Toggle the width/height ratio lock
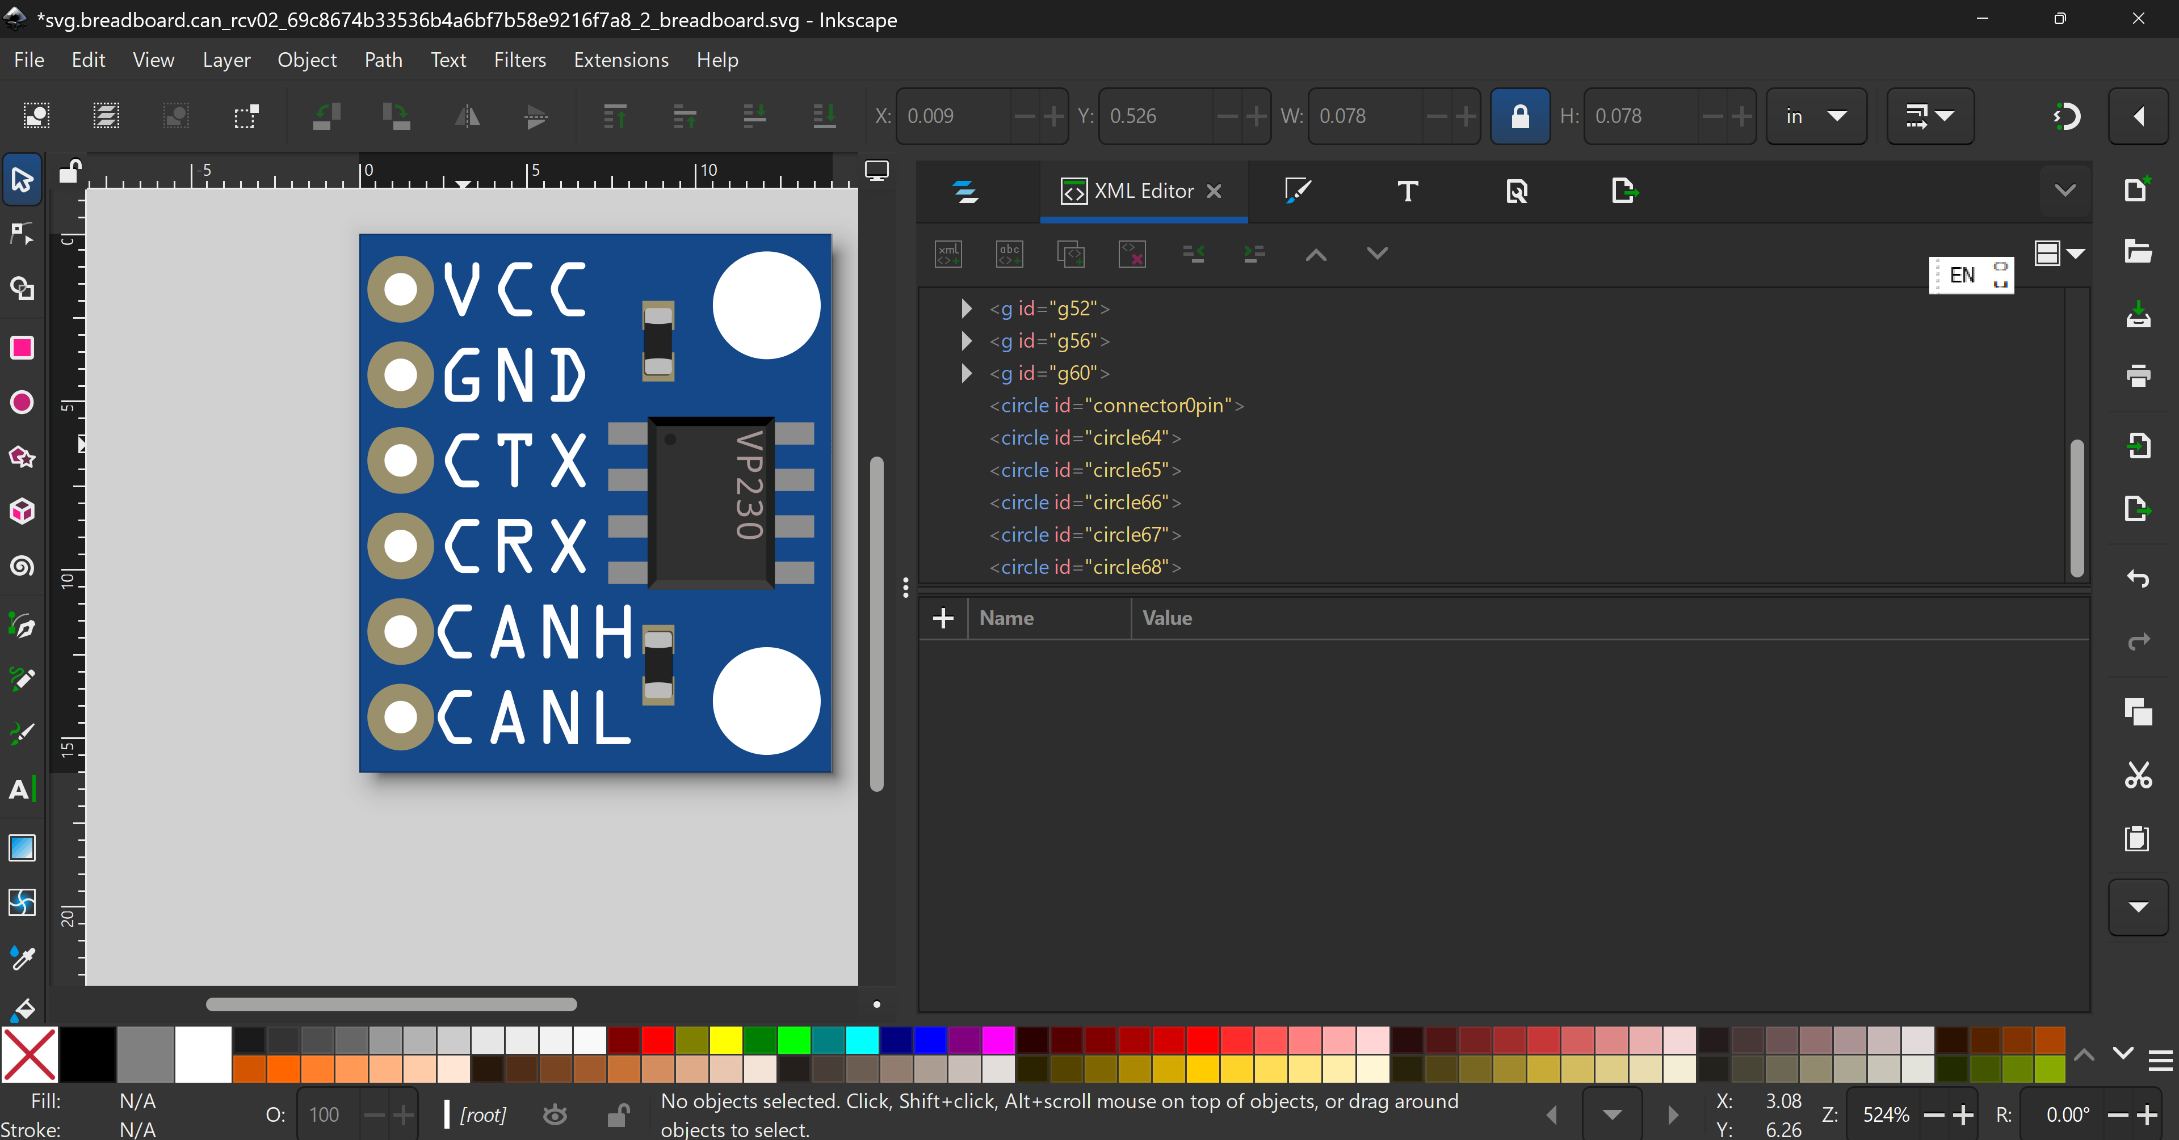The height and width of the screenshot is (1140, 2179). tap(1519, 117)
